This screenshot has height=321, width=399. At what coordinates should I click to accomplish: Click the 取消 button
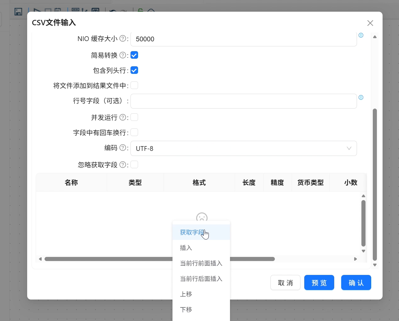285,282
